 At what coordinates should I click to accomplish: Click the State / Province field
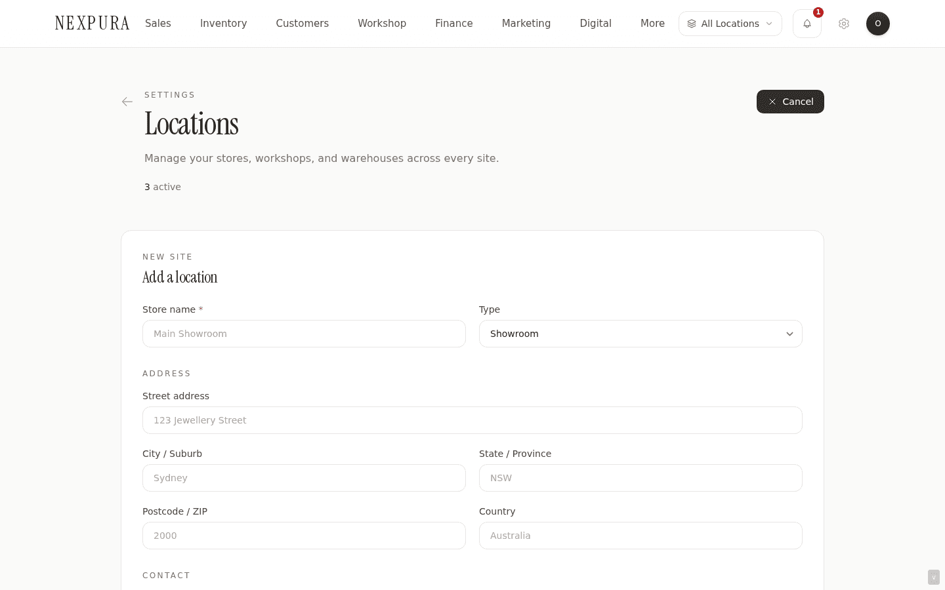(x=640, y=478)
